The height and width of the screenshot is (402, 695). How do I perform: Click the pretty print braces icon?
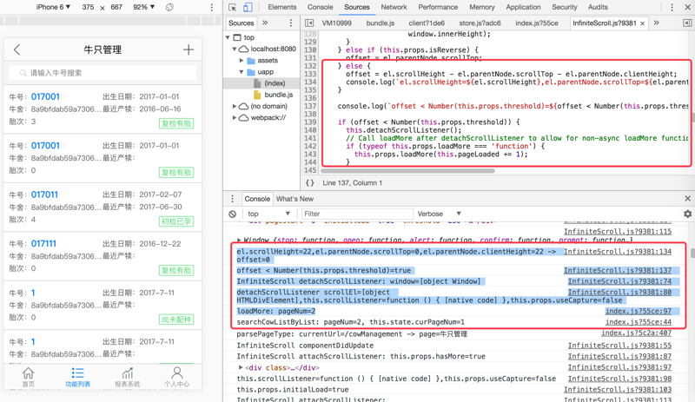(310, 183)
